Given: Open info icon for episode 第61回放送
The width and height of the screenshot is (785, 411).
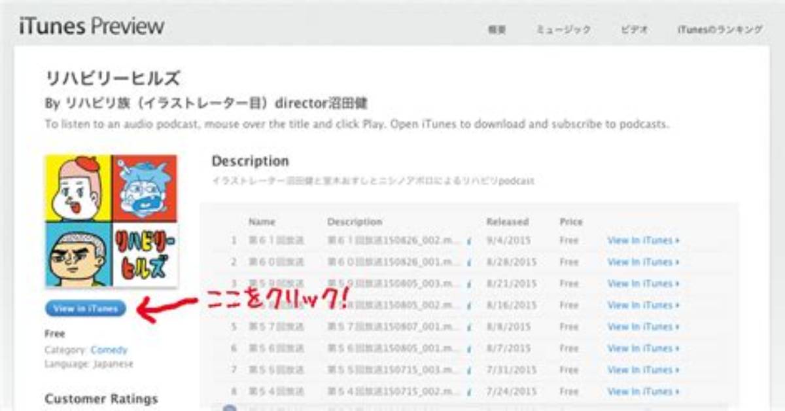Looking at the screenshot, I should pyautogui.click(x=469, y=241).
